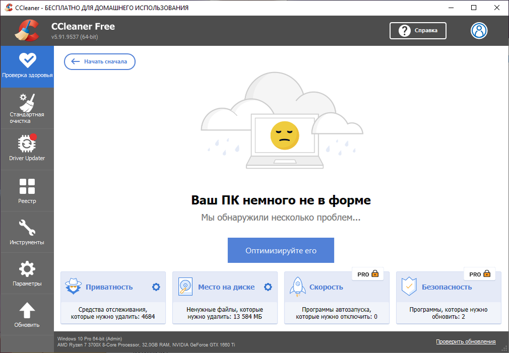Click the Обновить upgrade arrow
This screenshot has width=509, height=353.
27,314
